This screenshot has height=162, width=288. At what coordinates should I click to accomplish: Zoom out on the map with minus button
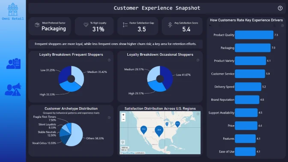123,120
